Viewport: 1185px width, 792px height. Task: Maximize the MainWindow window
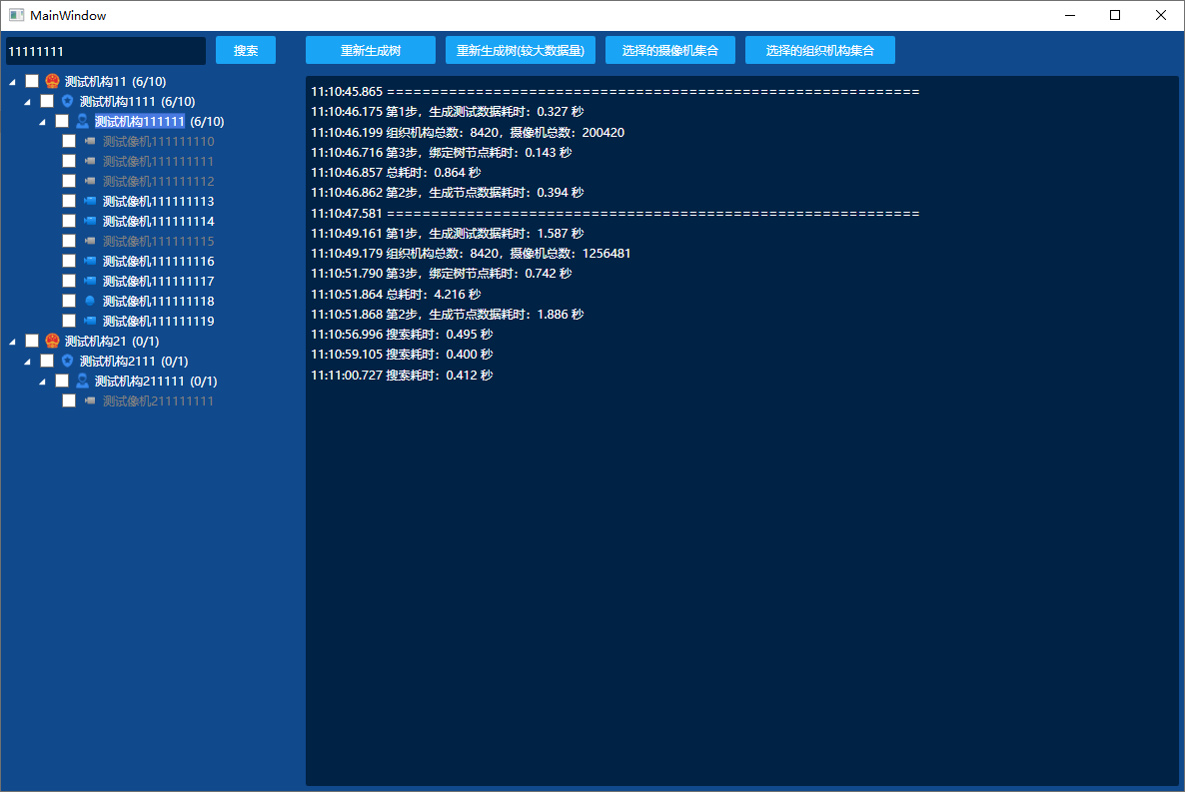tap(1115, 15)
